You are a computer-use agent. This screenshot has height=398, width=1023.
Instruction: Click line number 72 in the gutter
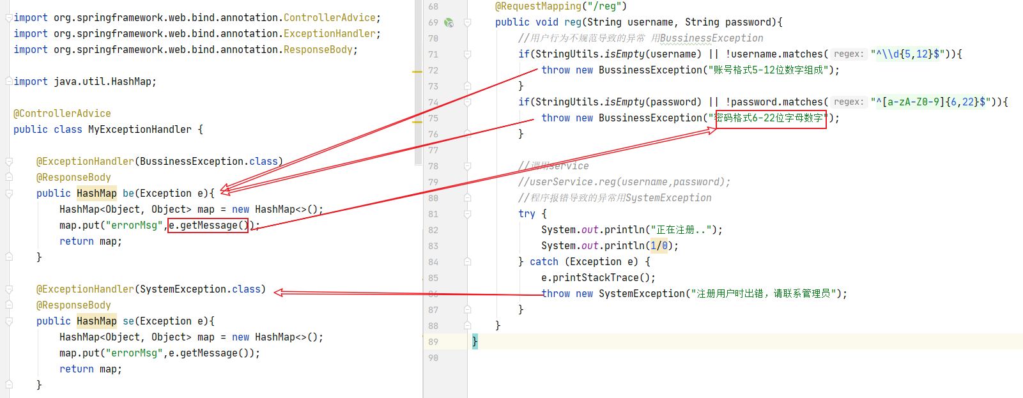coord(433,70)
